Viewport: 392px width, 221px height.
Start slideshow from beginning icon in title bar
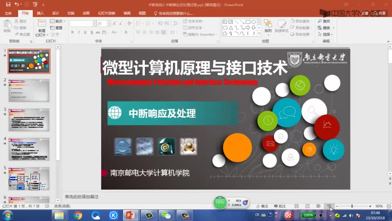click(35, 5)
